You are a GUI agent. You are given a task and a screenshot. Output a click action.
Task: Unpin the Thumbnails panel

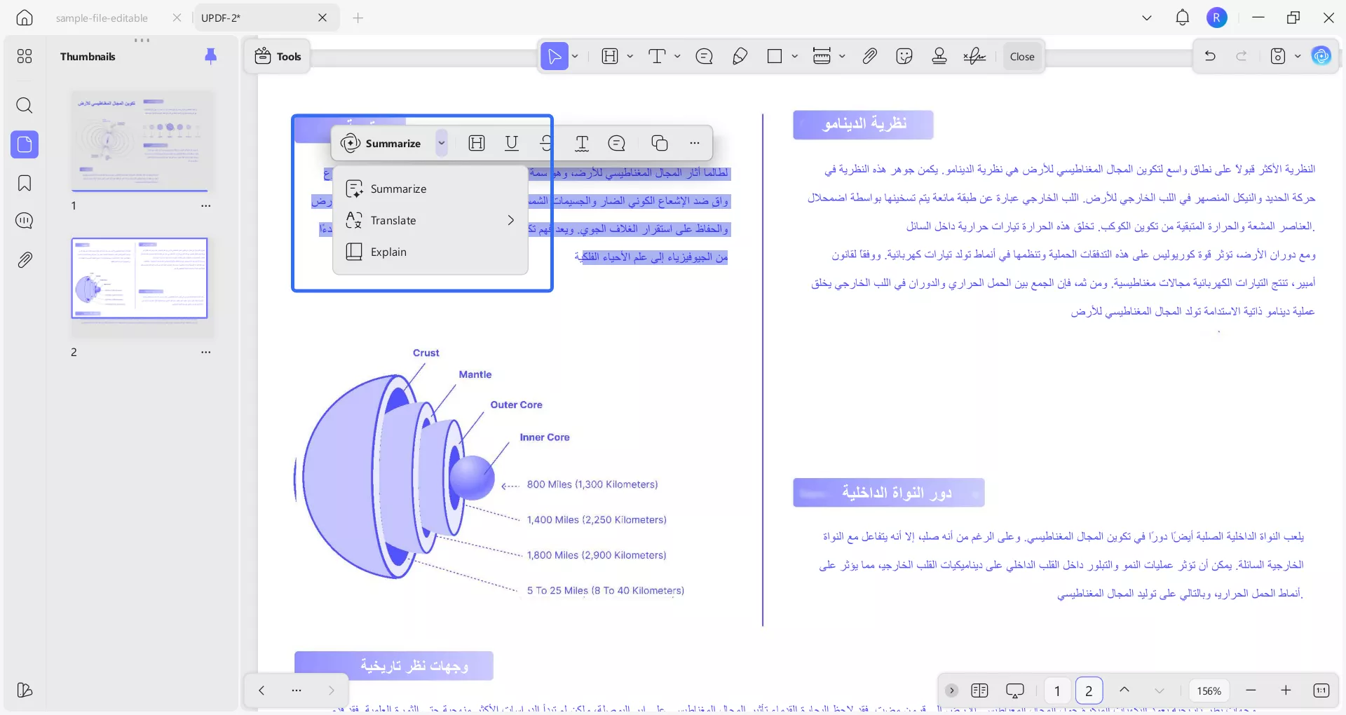pos(211,56)
